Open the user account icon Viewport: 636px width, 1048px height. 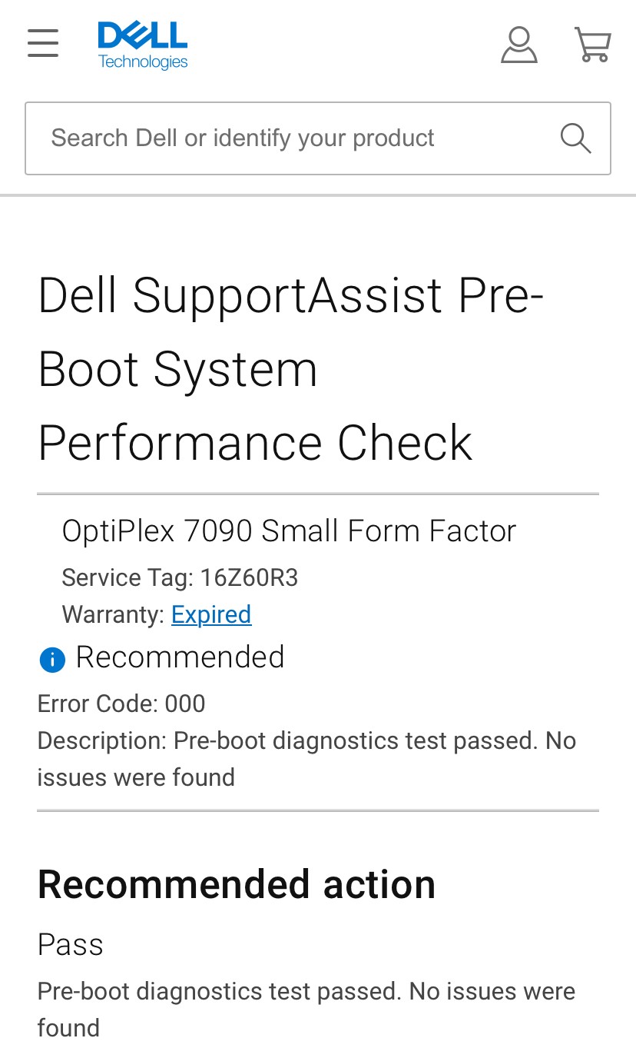coord(518,45)
